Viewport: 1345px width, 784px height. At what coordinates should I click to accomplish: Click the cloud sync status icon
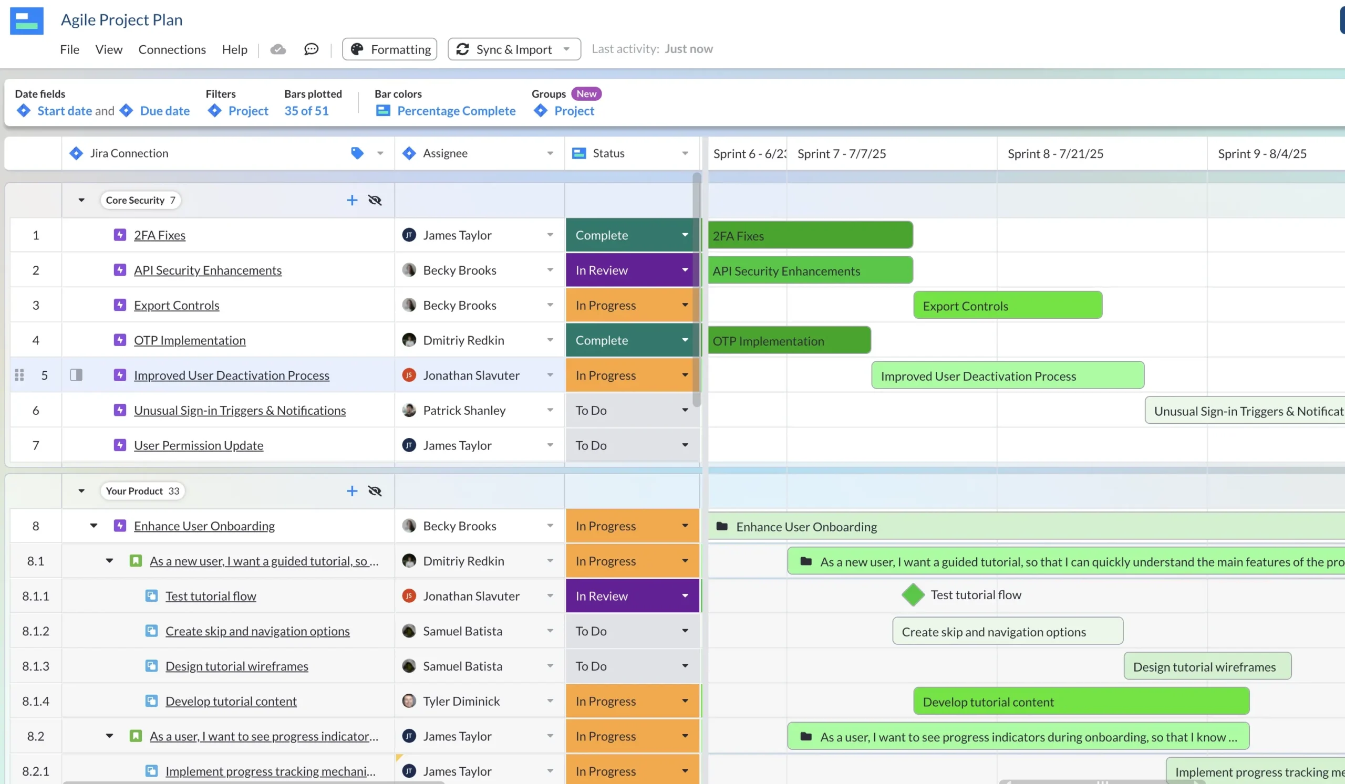click(278, 48)
